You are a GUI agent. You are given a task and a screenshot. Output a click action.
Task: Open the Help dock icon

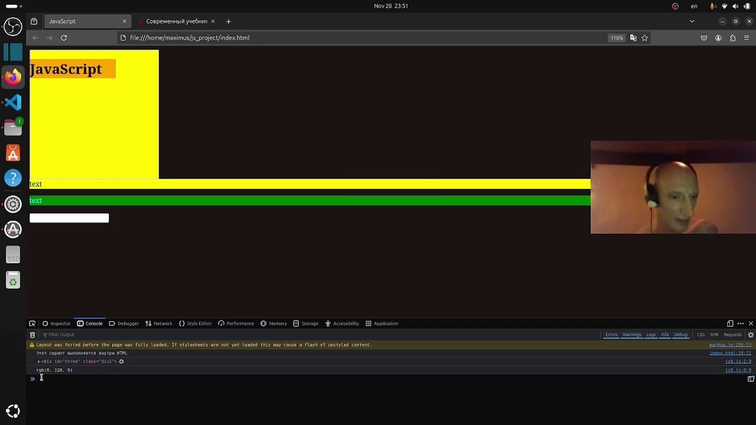pos(13,178)
